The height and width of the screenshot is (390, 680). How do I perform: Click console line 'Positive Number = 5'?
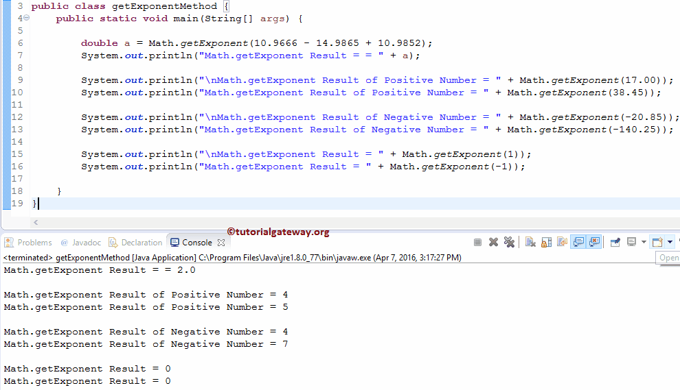[229, 307]
